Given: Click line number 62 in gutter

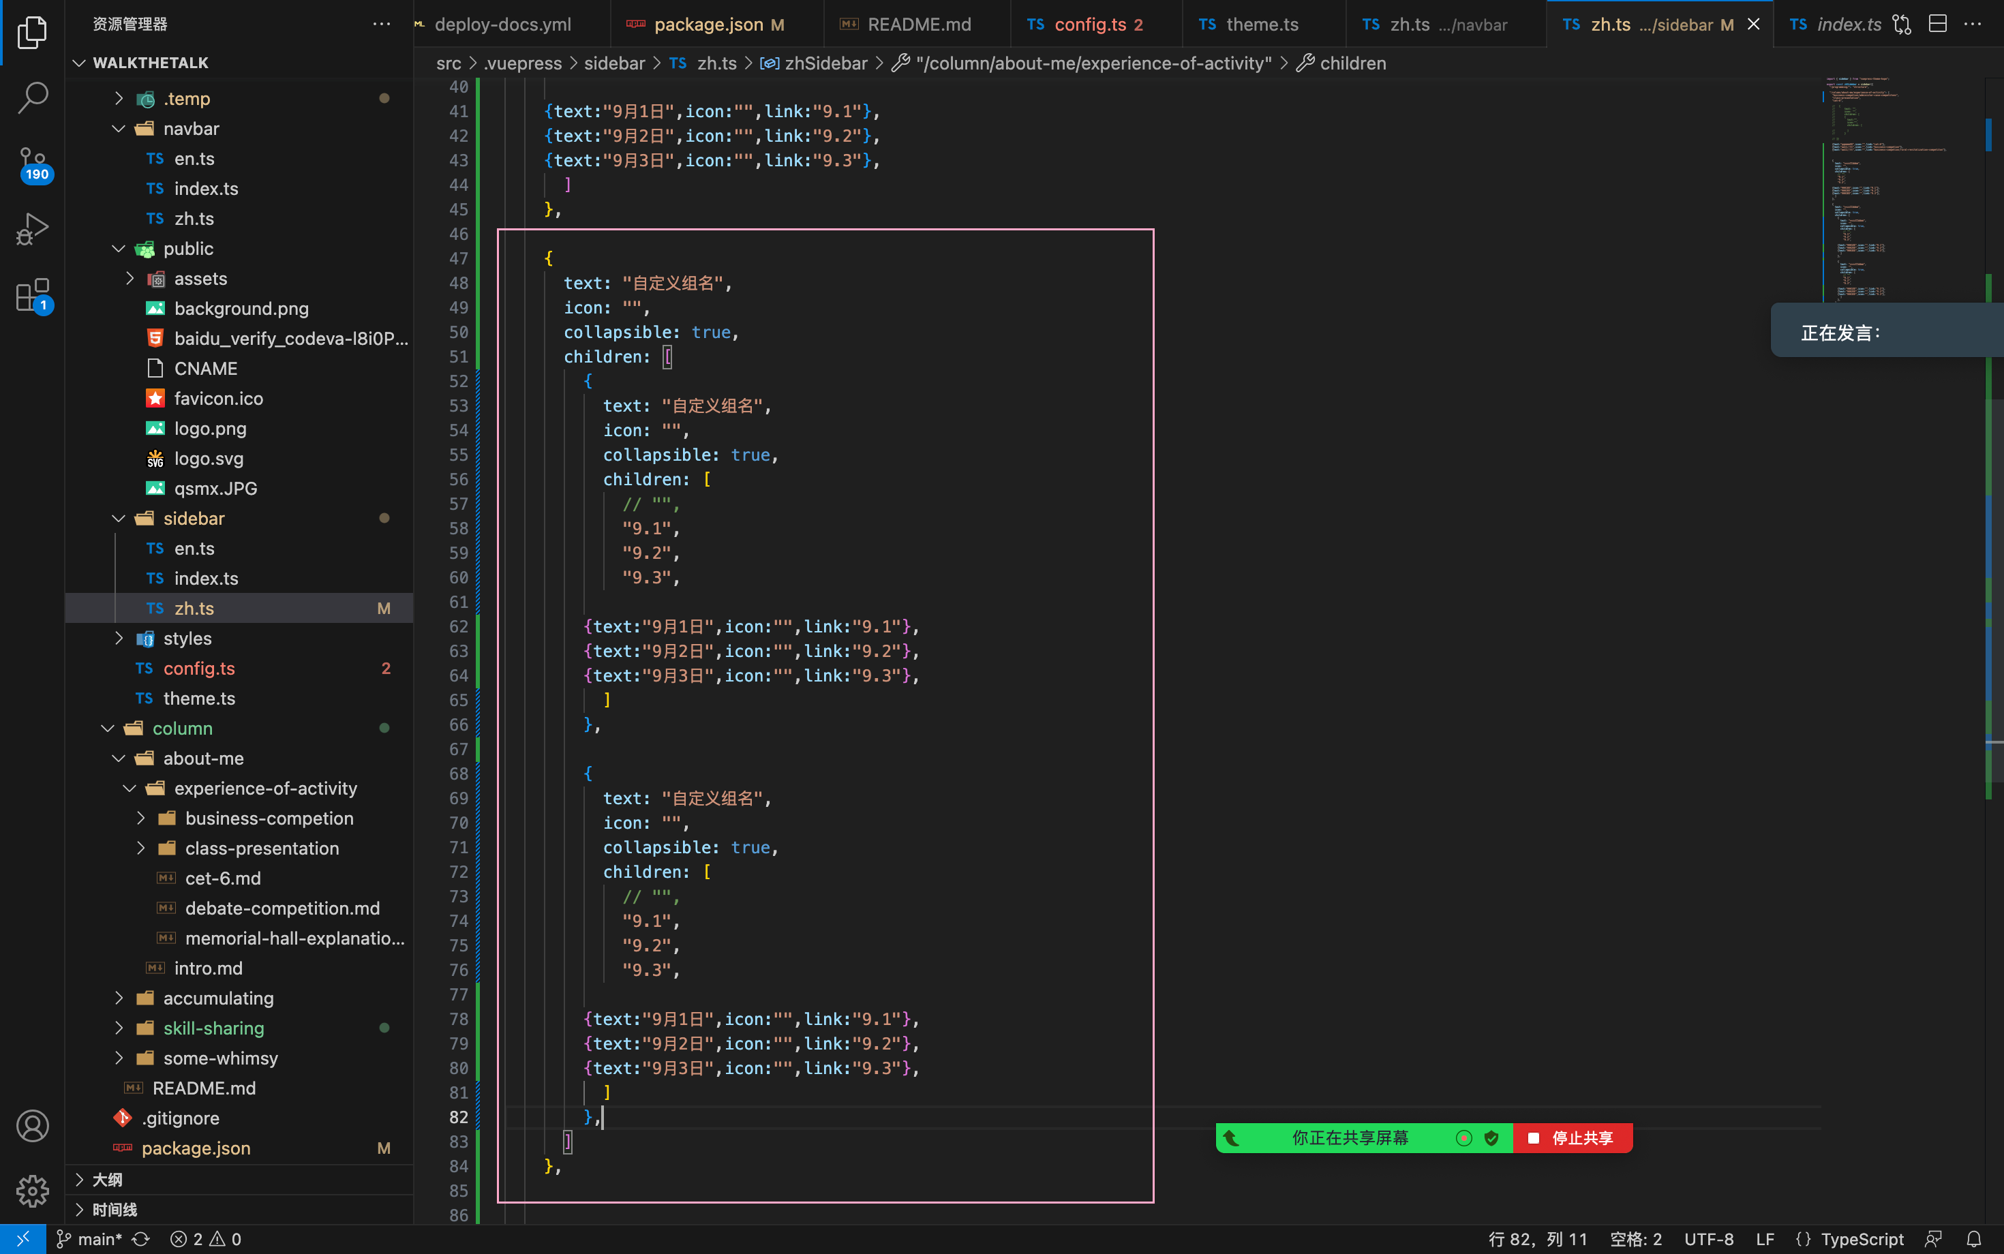Looking at the screenshot, I should pos(458,626).
